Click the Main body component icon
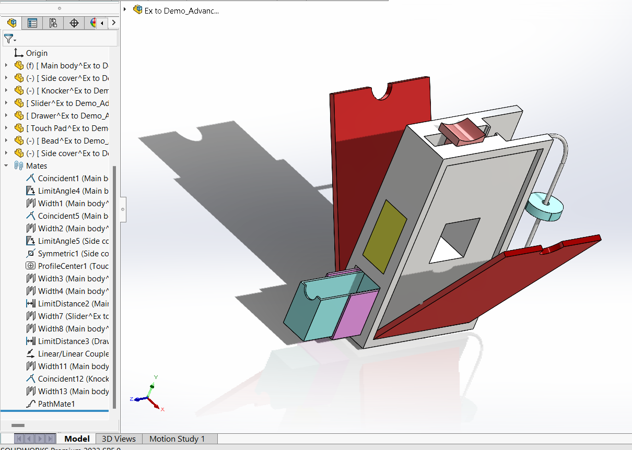 tap(19, 65)
